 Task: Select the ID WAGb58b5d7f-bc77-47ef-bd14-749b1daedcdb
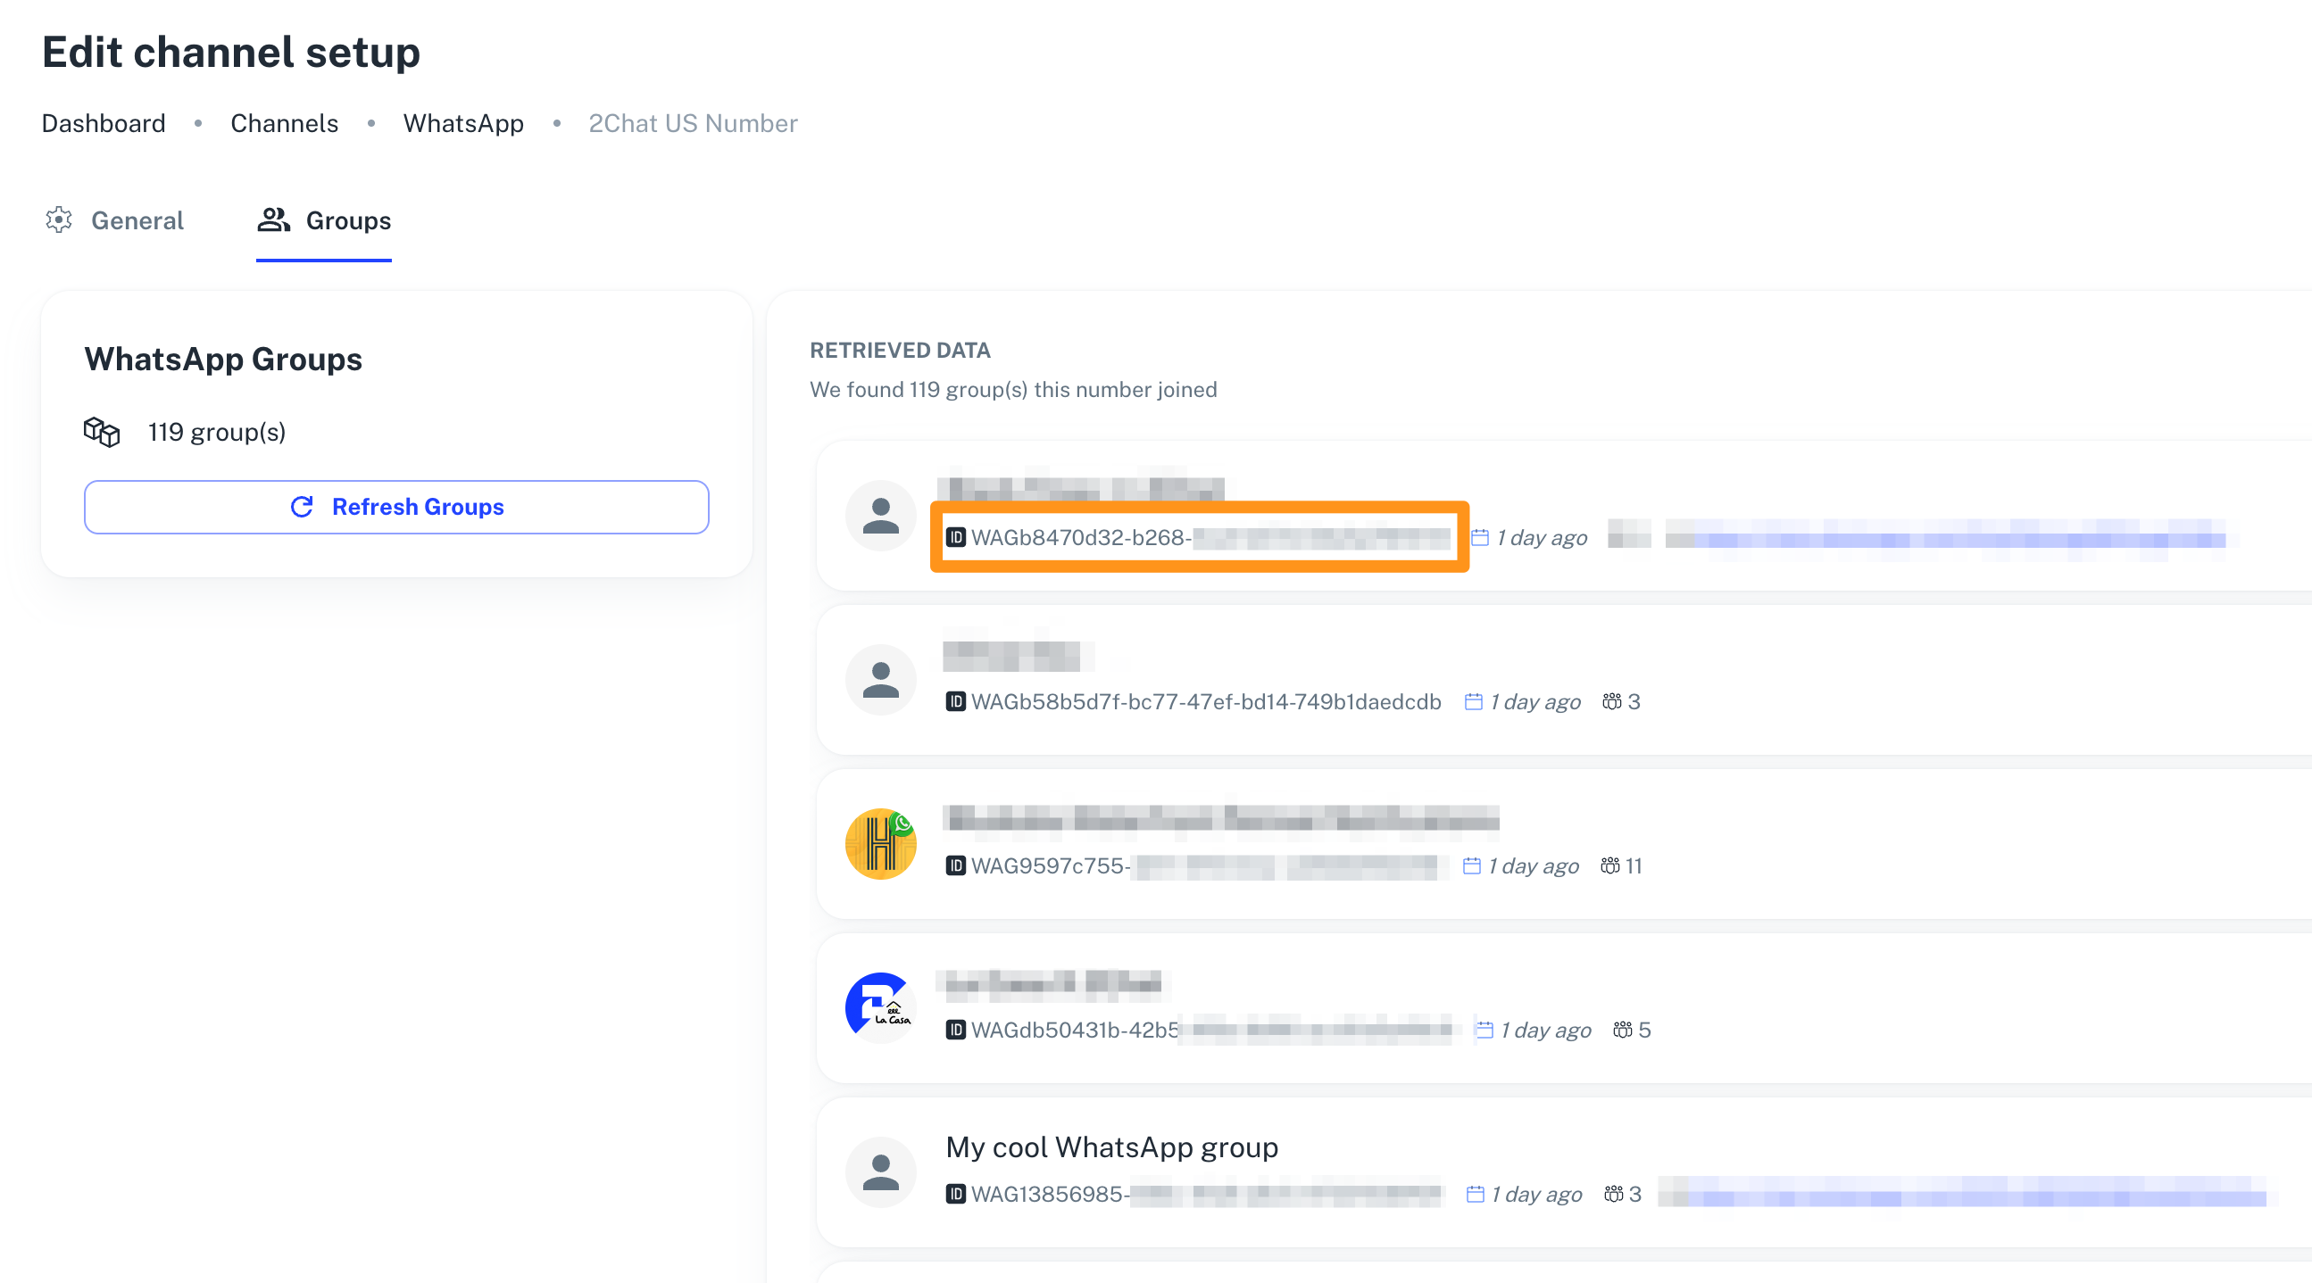click(1205, 702)
